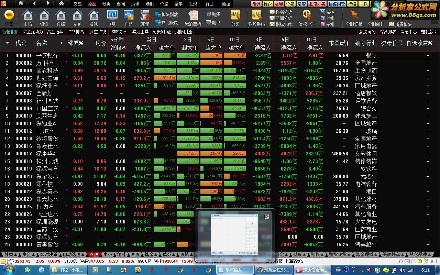Image resolution: width=440 pixels, height=275 pixels.
Task: Sort by the 涨幅% column header
Action: (75, 43)
